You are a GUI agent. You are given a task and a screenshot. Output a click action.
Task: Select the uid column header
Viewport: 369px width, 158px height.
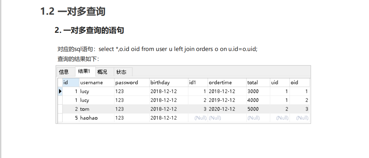click(x=275, y=83)
